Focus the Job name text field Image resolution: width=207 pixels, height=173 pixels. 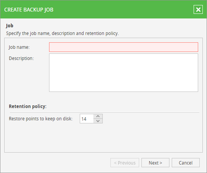click(123, 47)
